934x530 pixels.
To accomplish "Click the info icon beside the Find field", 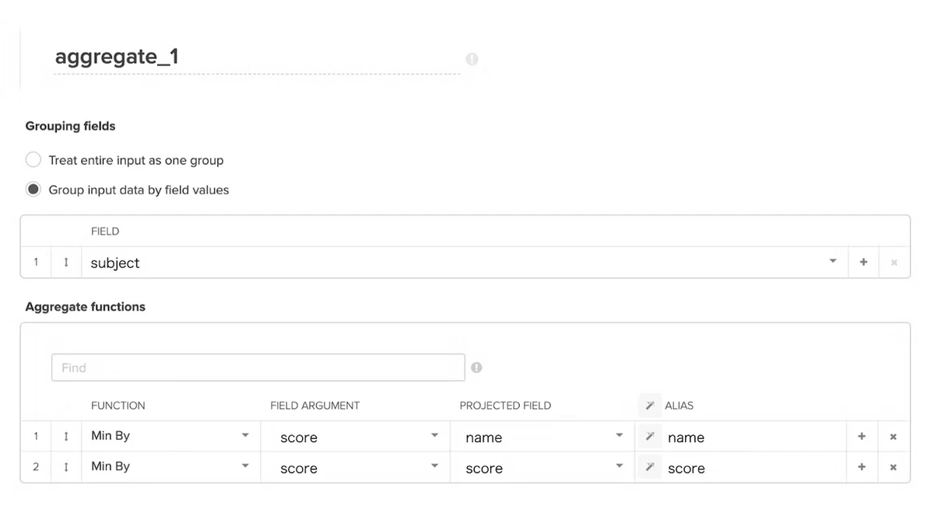I will point(476,368).
